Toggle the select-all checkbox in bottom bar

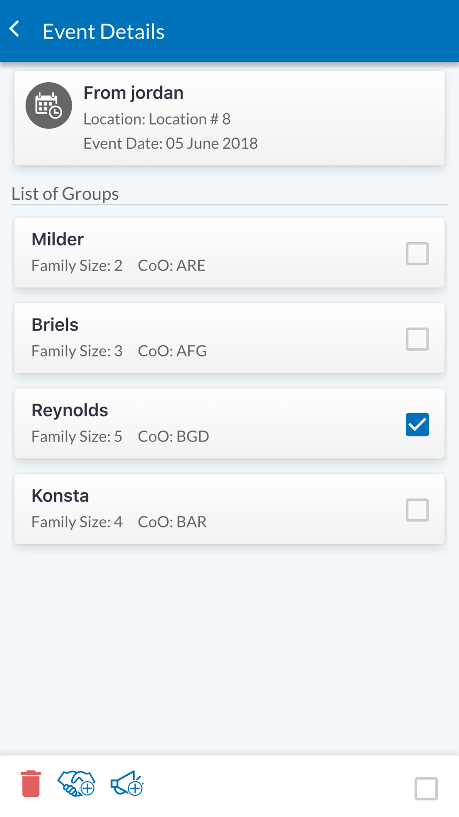coord(426,789)
